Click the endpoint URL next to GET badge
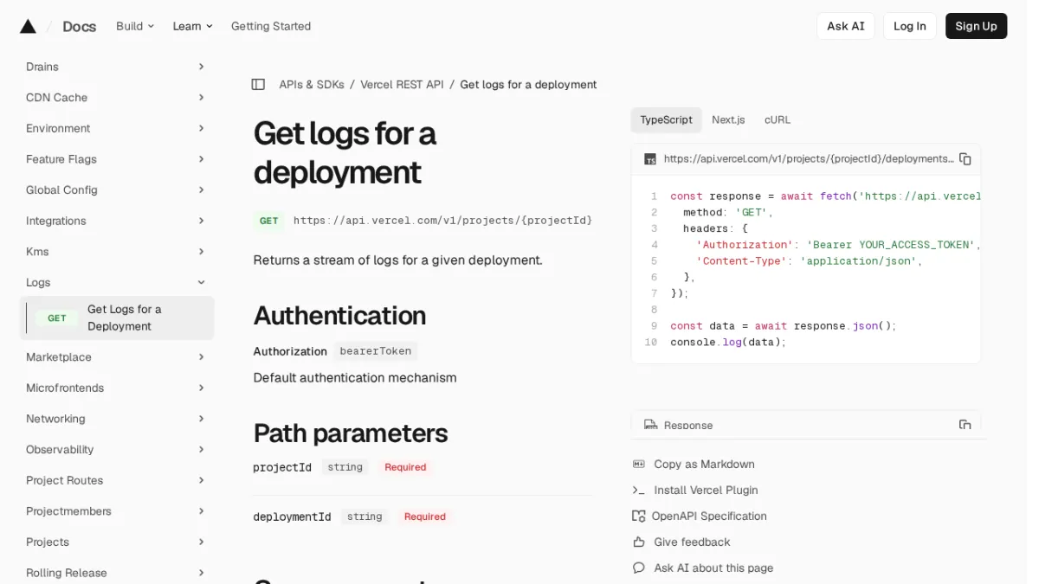Screen dimensions: 1039x584 pyautogui.click(x=442, y=221)
